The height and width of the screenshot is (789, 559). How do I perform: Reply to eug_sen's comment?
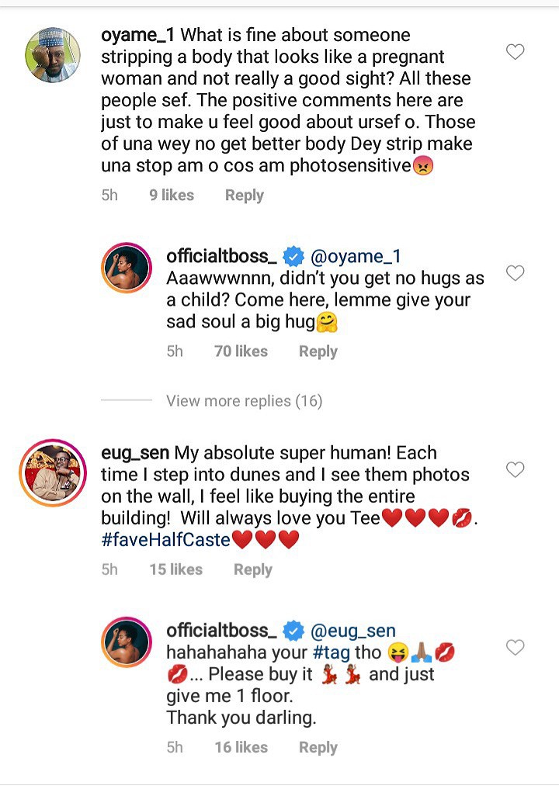tap(253, 569)
